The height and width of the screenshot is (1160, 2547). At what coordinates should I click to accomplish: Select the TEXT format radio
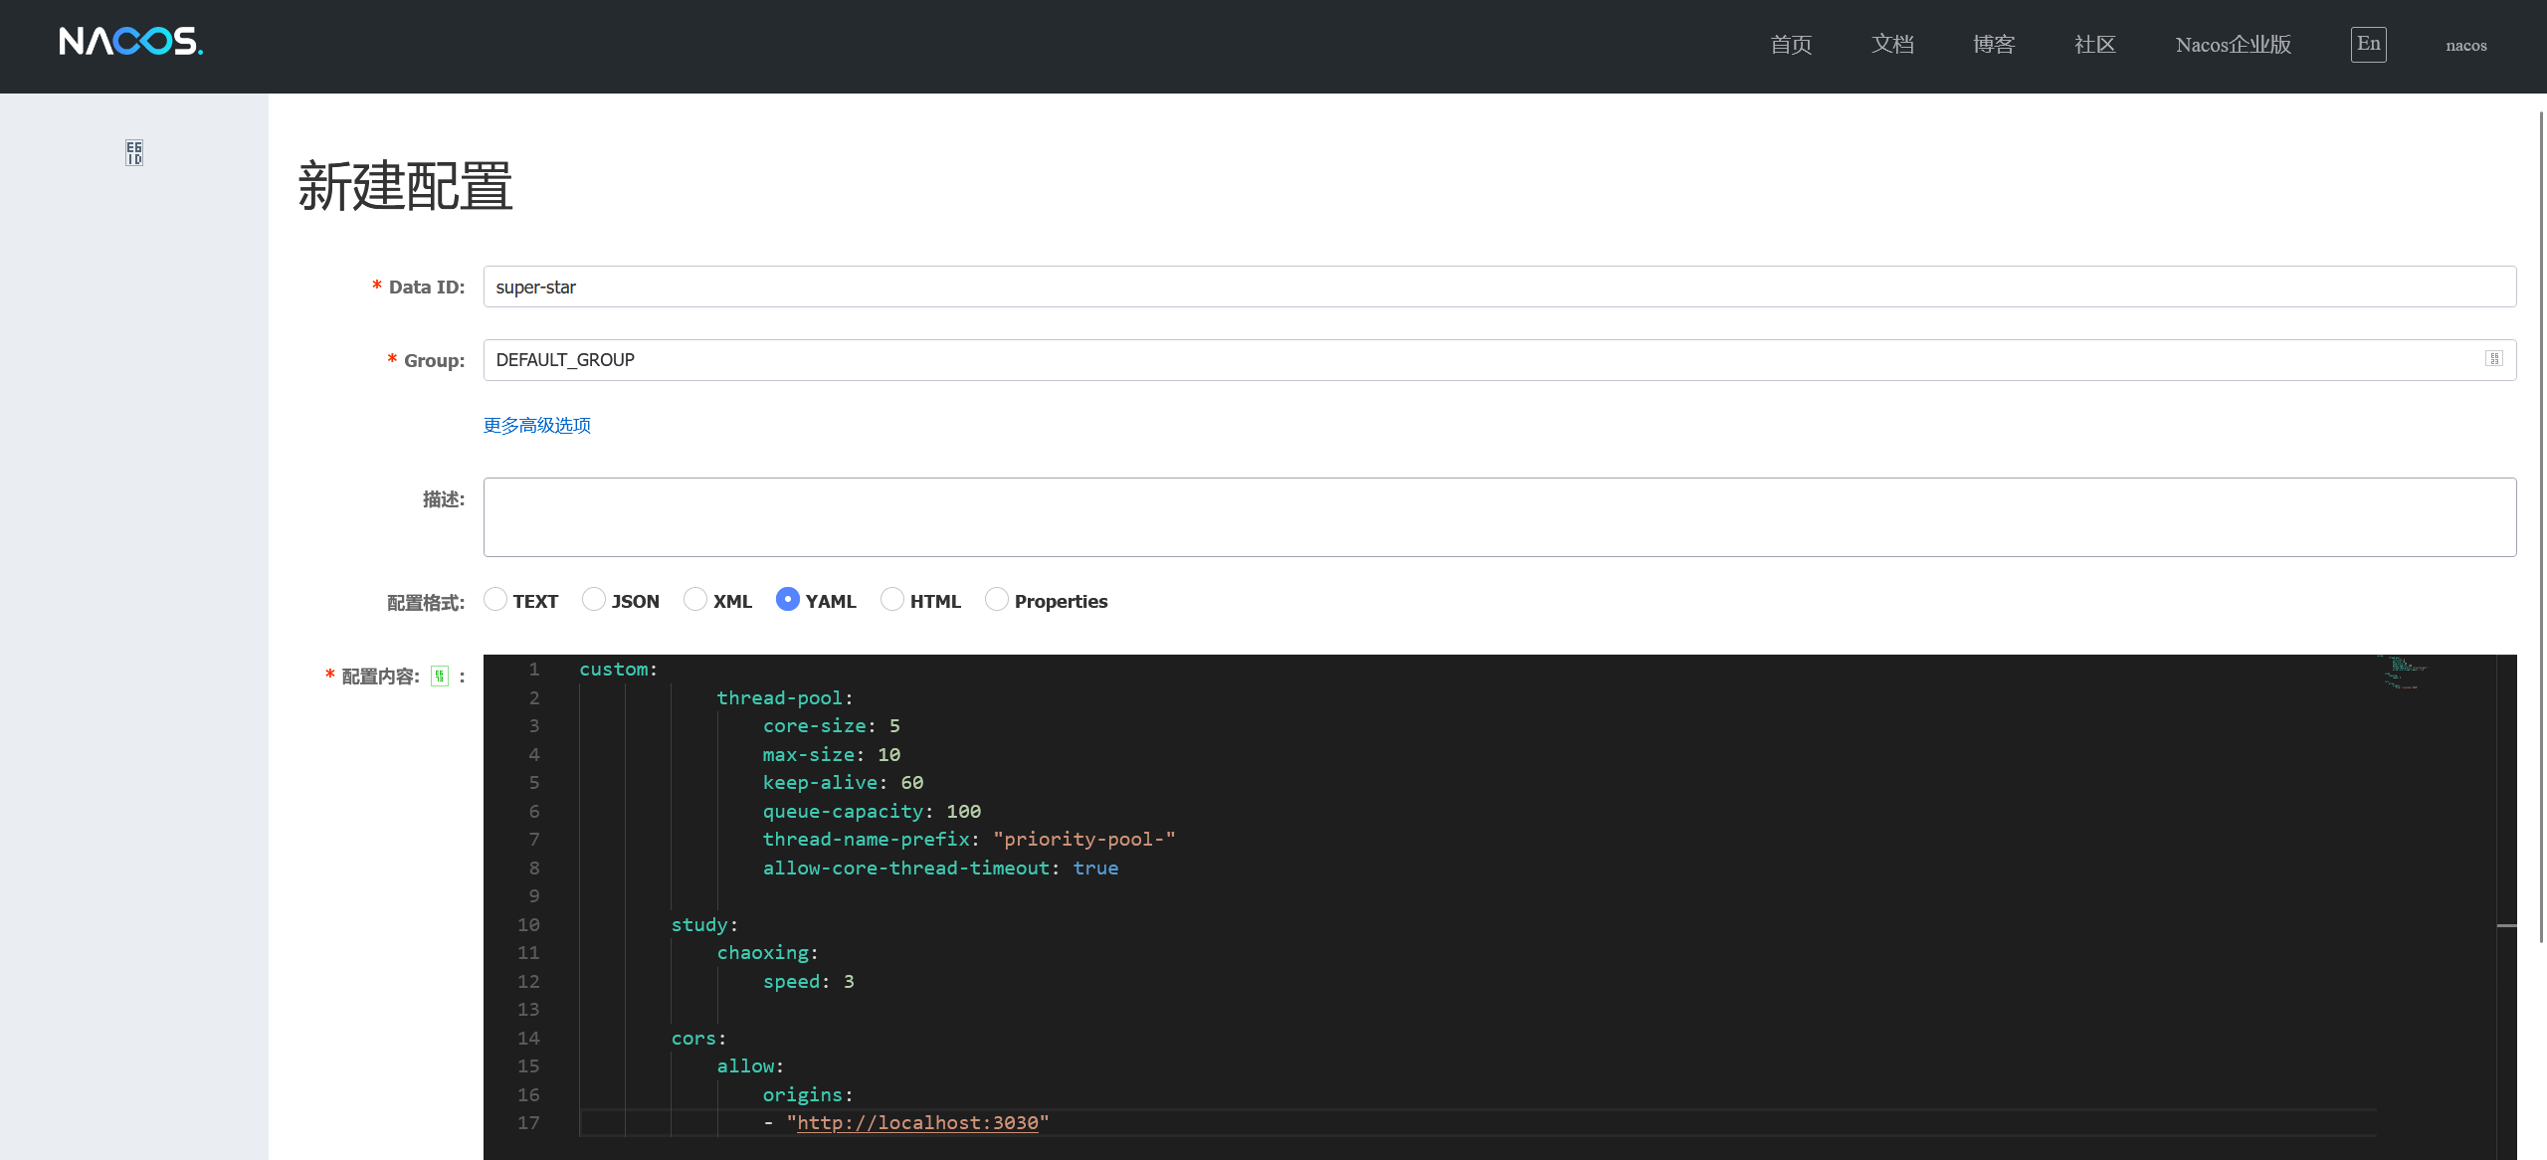coord(495,599)
